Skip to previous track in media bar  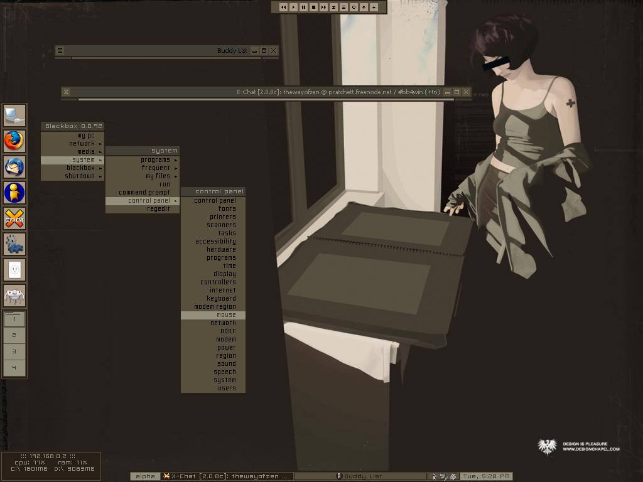tap(283, 7)
